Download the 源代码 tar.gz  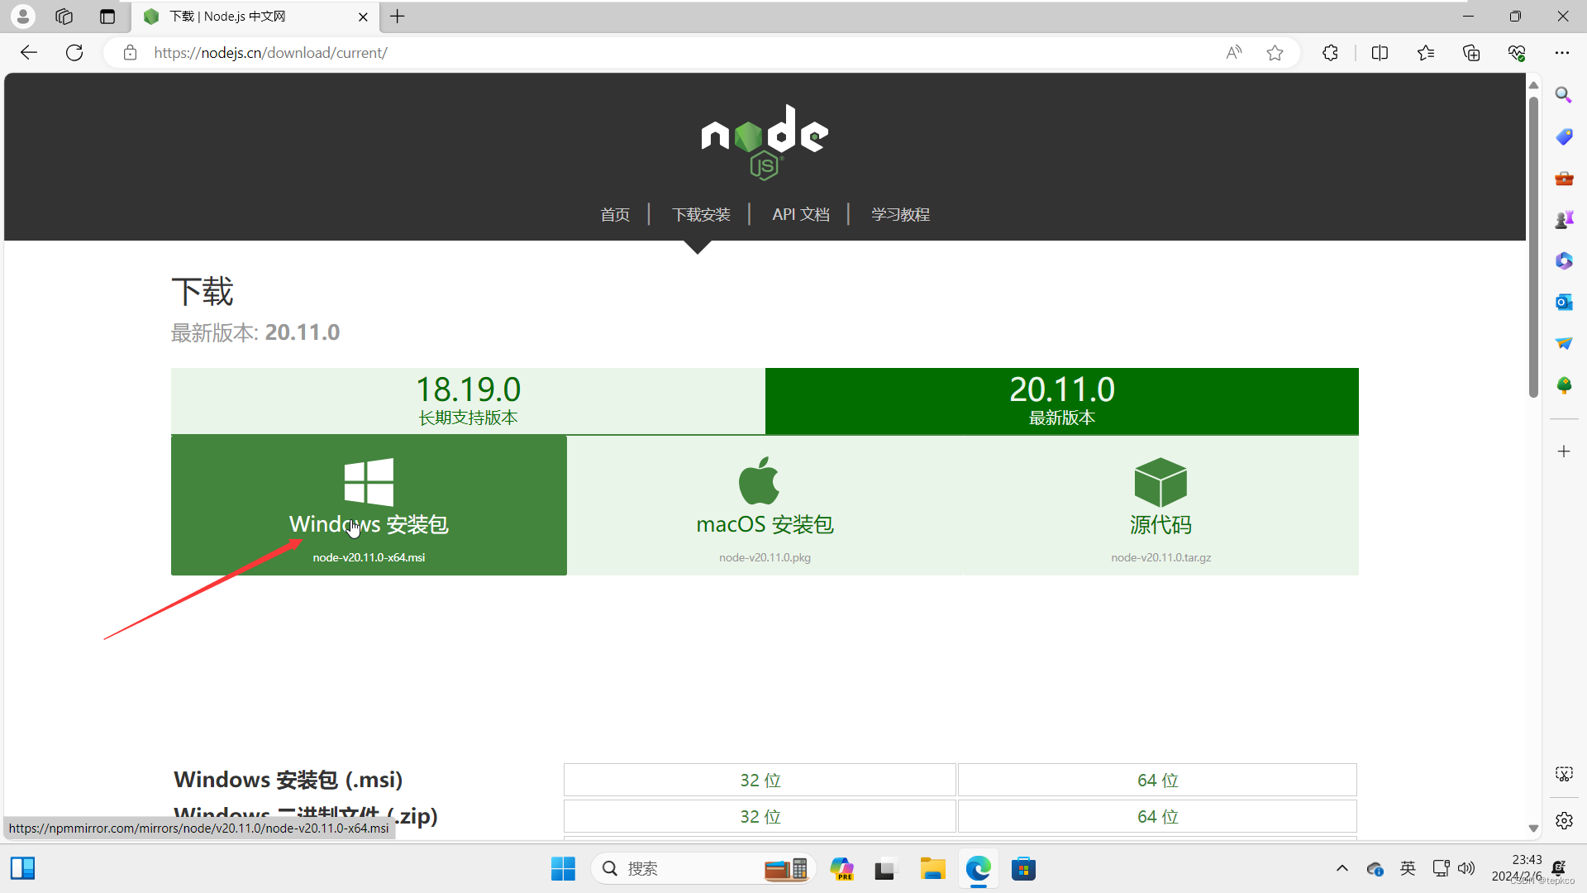(1160, 505)
